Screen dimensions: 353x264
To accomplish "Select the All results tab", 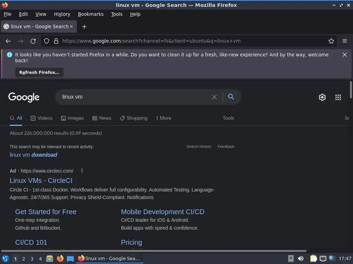I will pyautogui.click(x=16, y=118).
